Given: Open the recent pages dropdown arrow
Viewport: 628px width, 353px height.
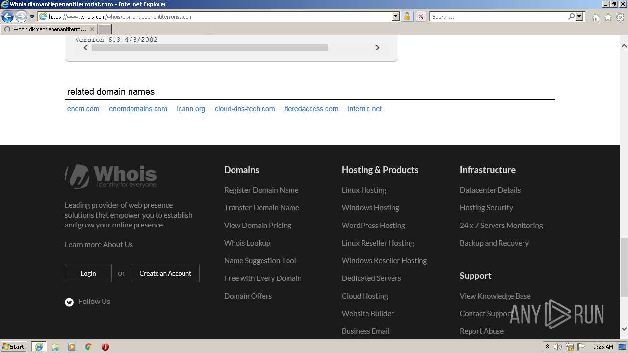Looking at the screenshot, I should (32, 17).
